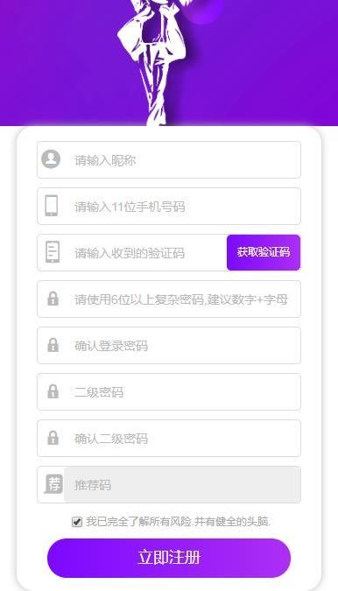Uncheck the risk acknowledgment checkbox
The width and height of the screenshot is (338, 591).
pyautogui.click(x=77, y=522)
